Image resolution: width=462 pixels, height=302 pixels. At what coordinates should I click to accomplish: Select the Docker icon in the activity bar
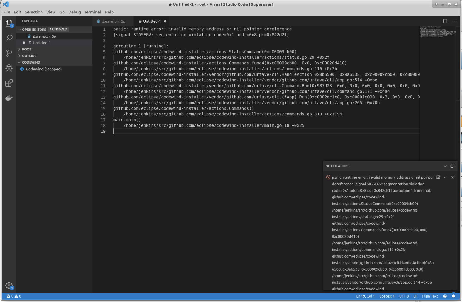coord(9,98)
